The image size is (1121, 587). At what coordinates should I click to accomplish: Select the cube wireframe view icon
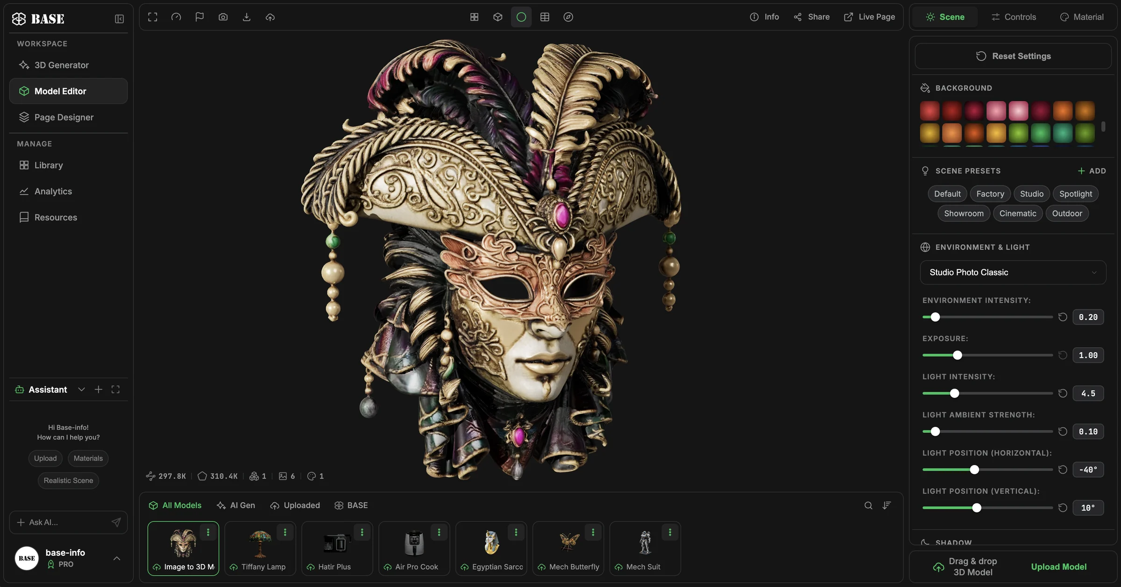[x=498, y=17]
